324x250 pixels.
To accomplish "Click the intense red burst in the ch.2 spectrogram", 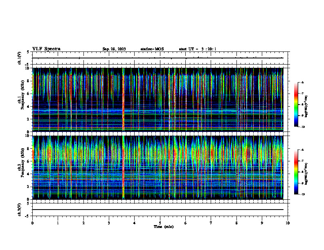I will pos(124,167).
